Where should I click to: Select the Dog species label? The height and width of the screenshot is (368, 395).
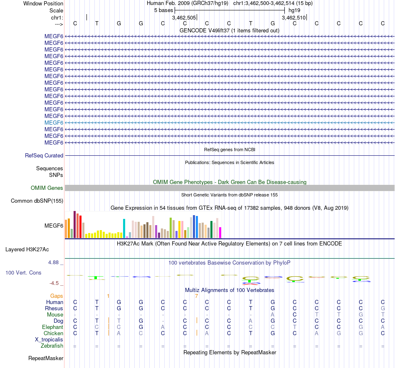[58, 321]
